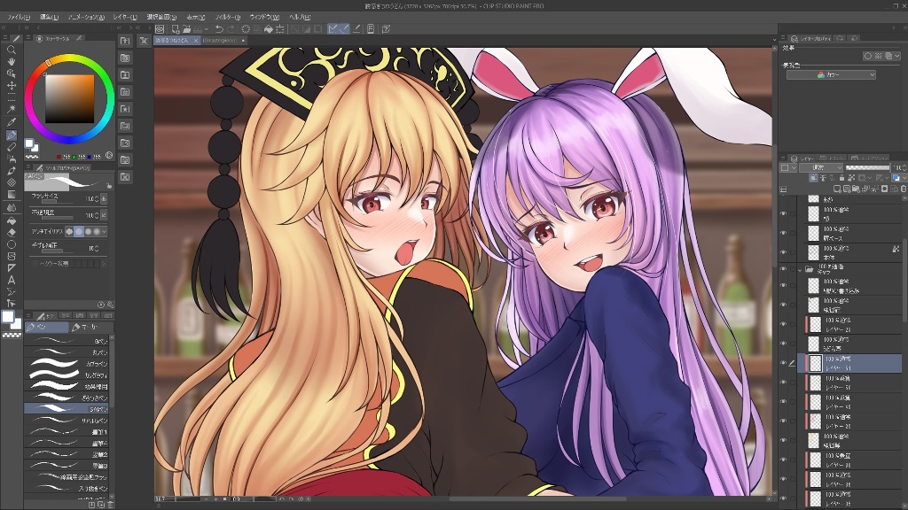Open the 編集(E) menu
This screenshot has width=908, height=510.
pos(49,18)
